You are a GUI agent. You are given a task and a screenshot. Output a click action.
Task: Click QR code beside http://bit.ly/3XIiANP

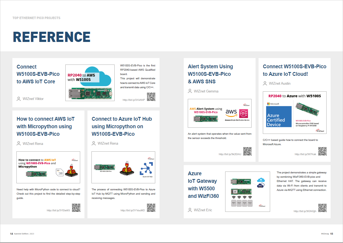coord(151,97)
